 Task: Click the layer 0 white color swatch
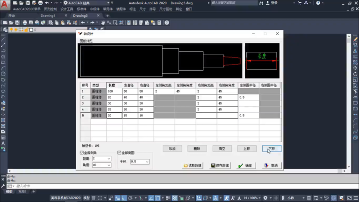tap(31, 30)
